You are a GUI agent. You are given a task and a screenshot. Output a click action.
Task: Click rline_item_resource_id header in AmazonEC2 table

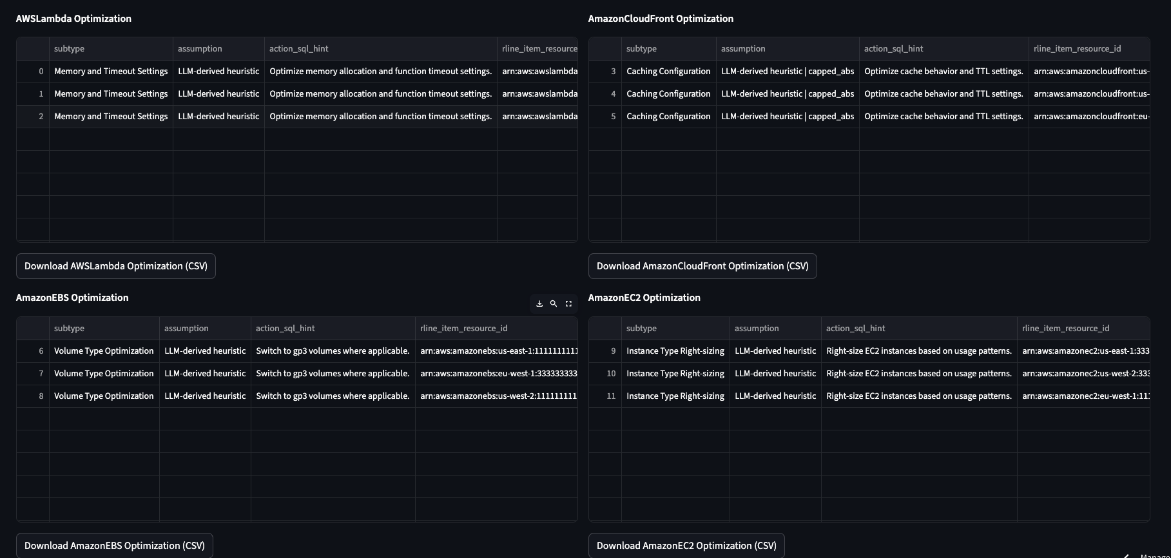tap(1083, 329)
